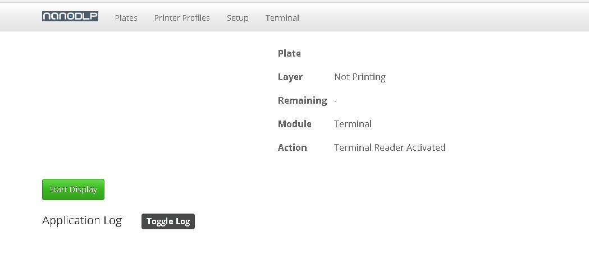Select the Terminal value beside Module
This screenshot has width=589, height=273.
(353, 124)
